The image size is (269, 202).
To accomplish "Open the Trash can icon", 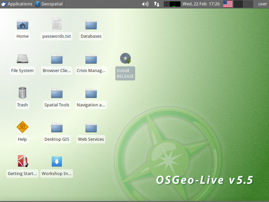I will pyautogui.click(x=23, y=93).
